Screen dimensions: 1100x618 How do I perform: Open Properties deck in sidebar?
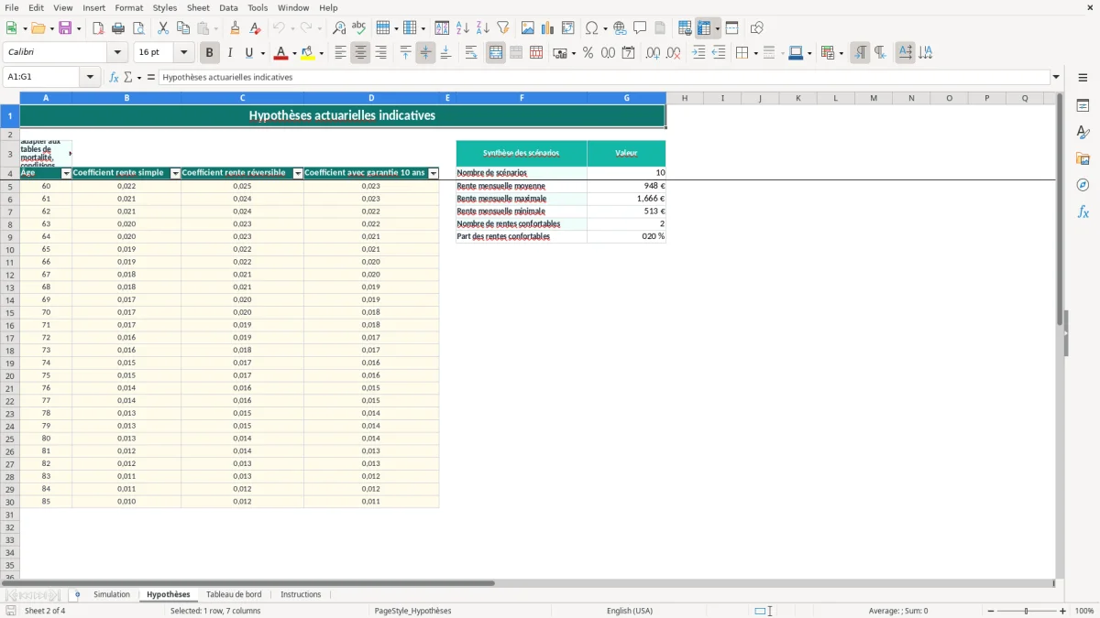1083,106
